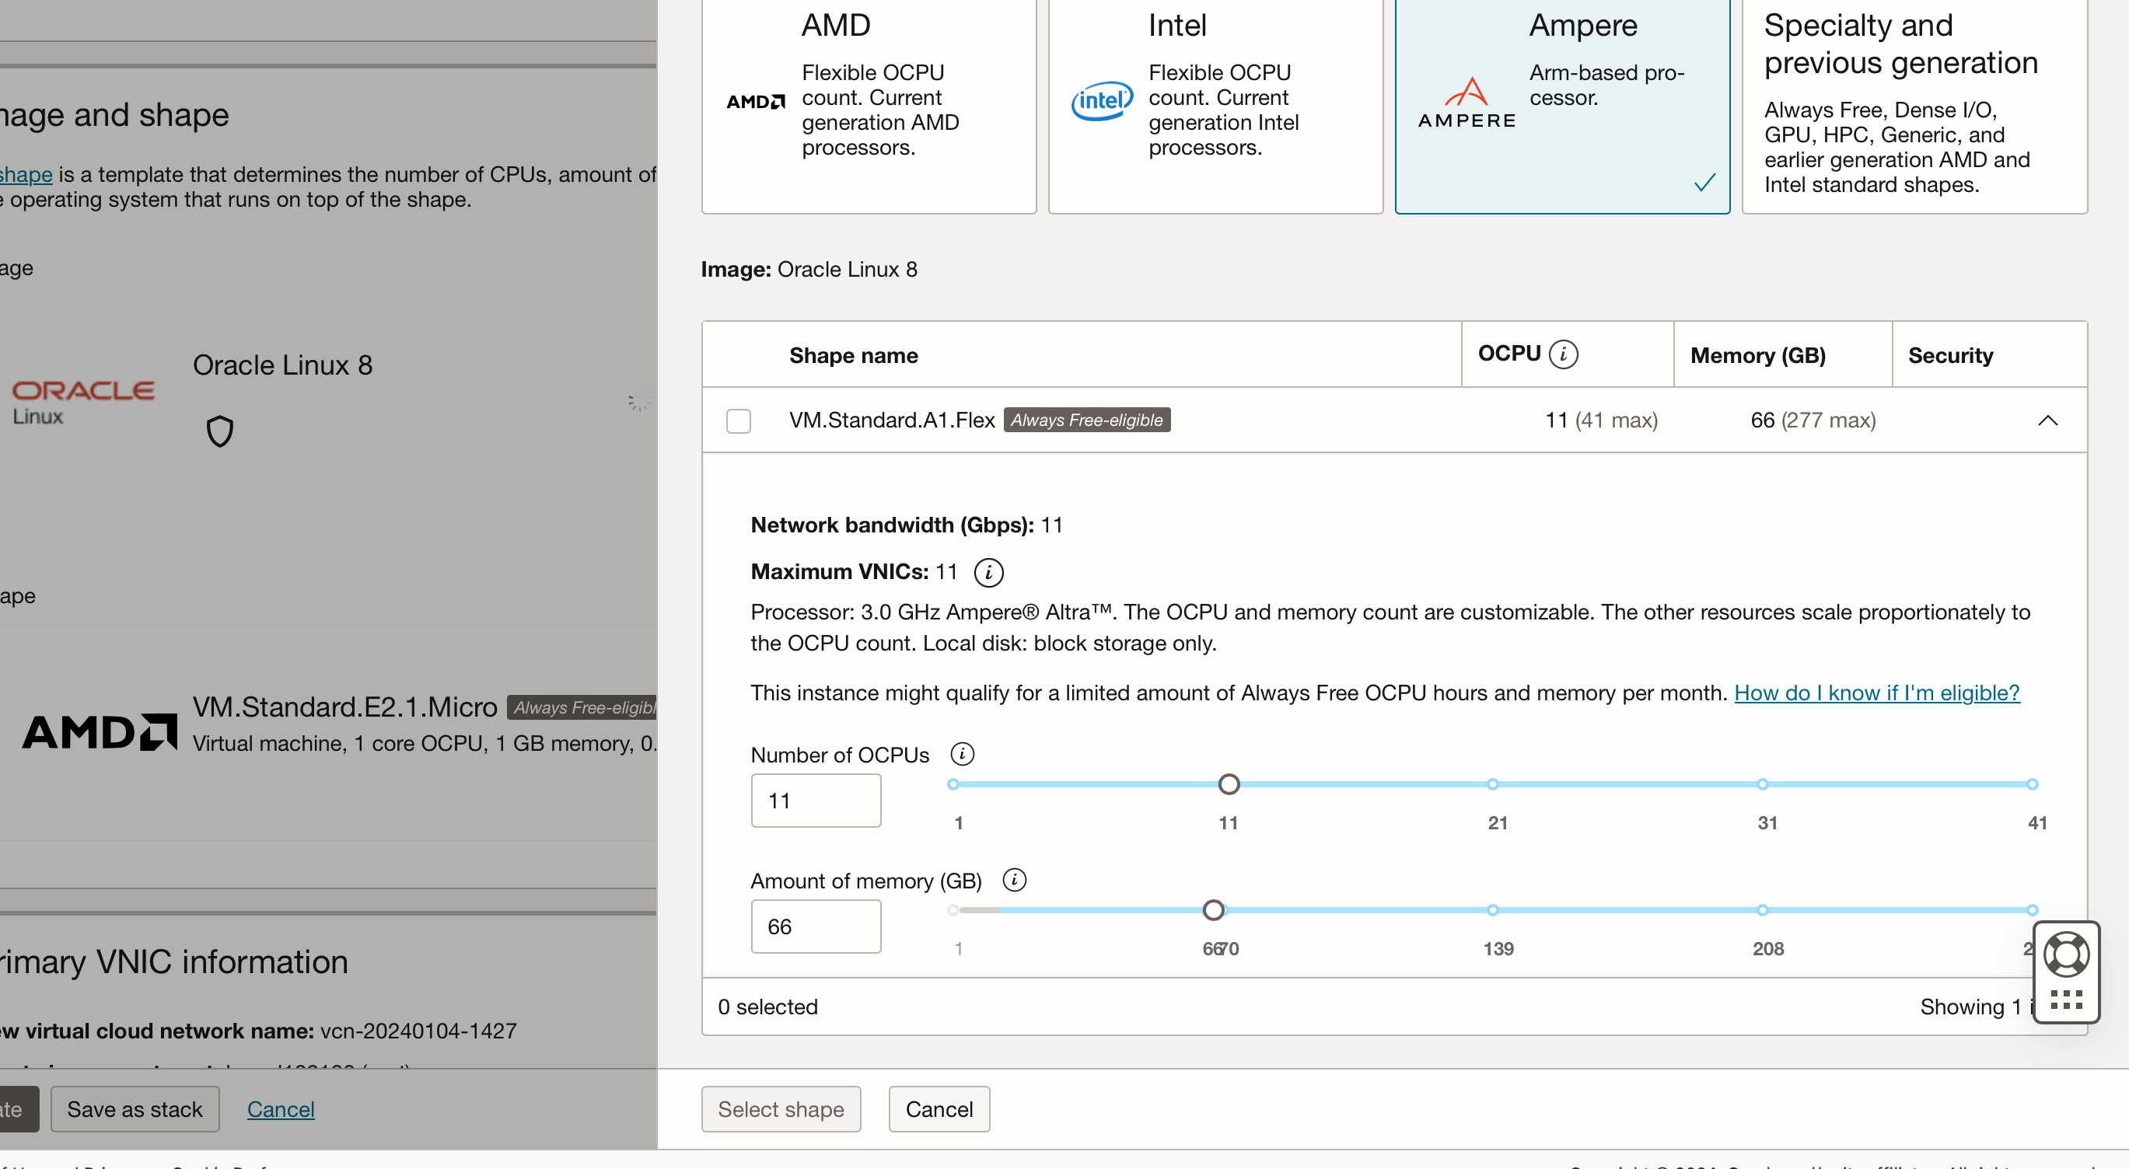The width and height of the screenshot is (2129, 1169).
Task: Click the shield icon under Oracle Linux 8
Action: (219, 431)
